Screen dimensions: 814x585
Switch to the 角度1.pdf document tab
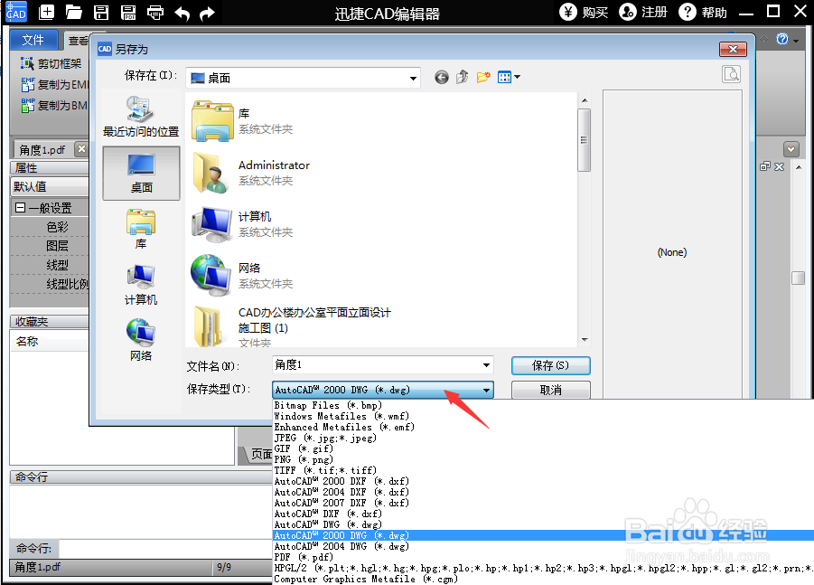point(42,150)
